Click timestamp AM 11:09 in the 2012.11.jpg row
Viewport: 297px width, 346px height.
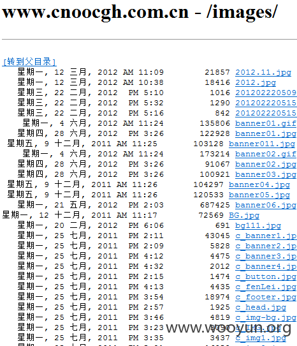click(143, 72)
